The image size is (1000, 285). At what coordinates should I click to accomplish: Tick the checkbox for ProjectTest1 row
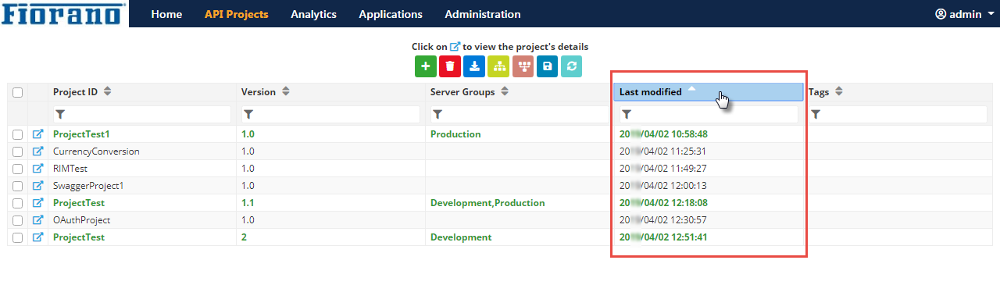17,134
